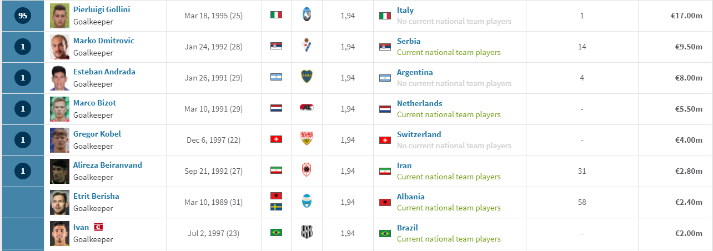Open Eibar club crest in Dmitrovic row

[x=307, y=46]
